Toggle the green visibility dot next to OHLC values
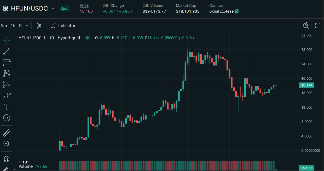 click(87, 38)
